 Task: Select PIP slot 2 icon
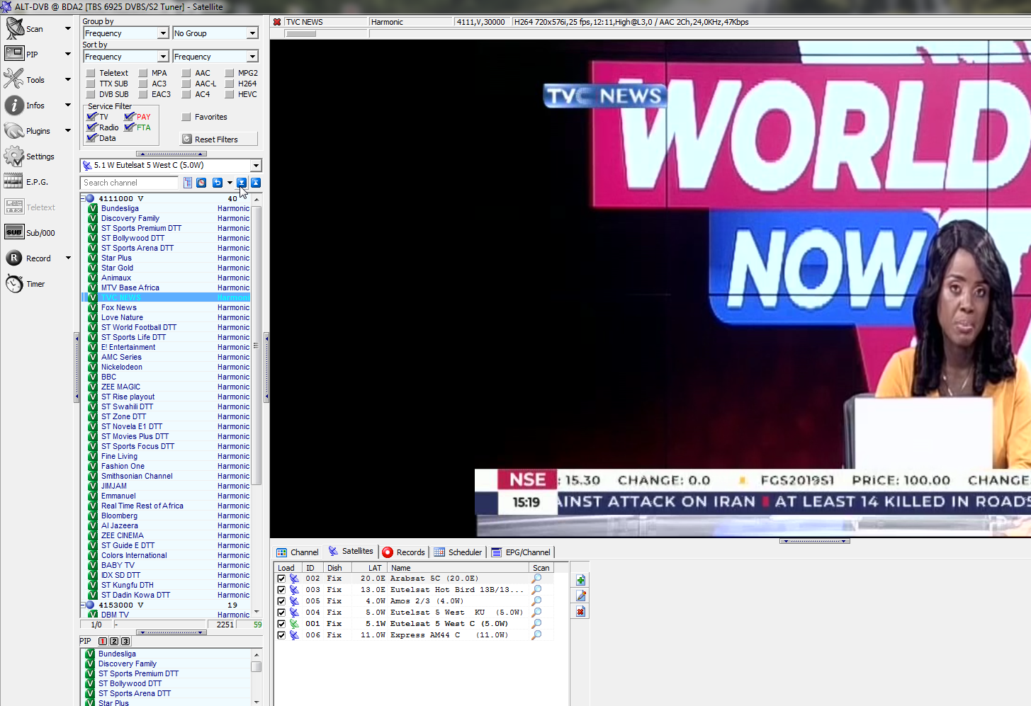[114, 641]
